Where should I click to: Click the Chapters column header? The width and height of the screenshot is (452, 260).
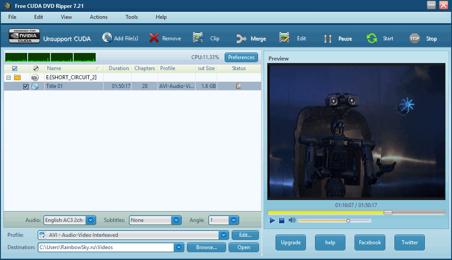point(144,68)
